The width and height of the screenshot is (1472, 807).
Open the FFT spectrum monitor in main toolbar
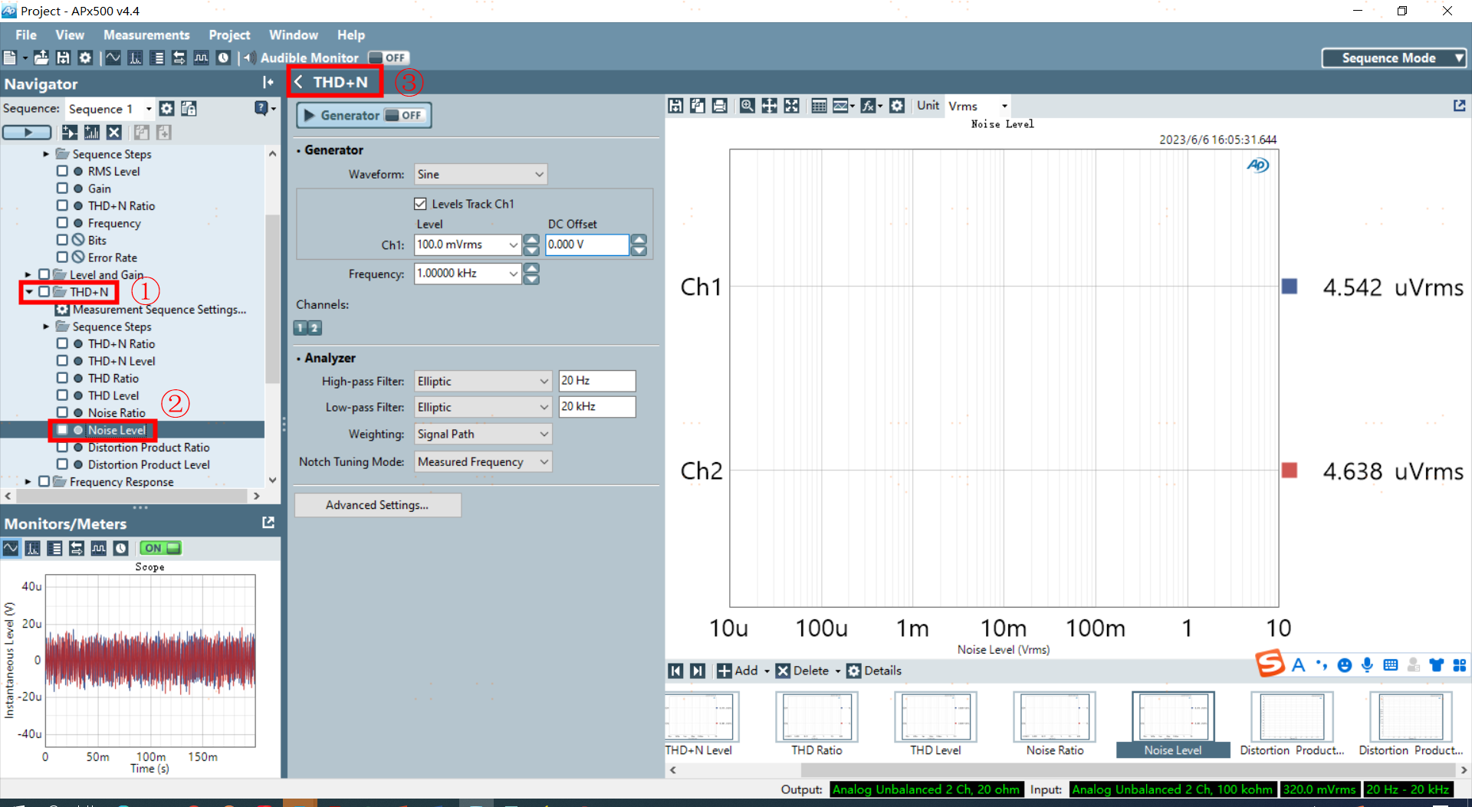tap(136, 57)
